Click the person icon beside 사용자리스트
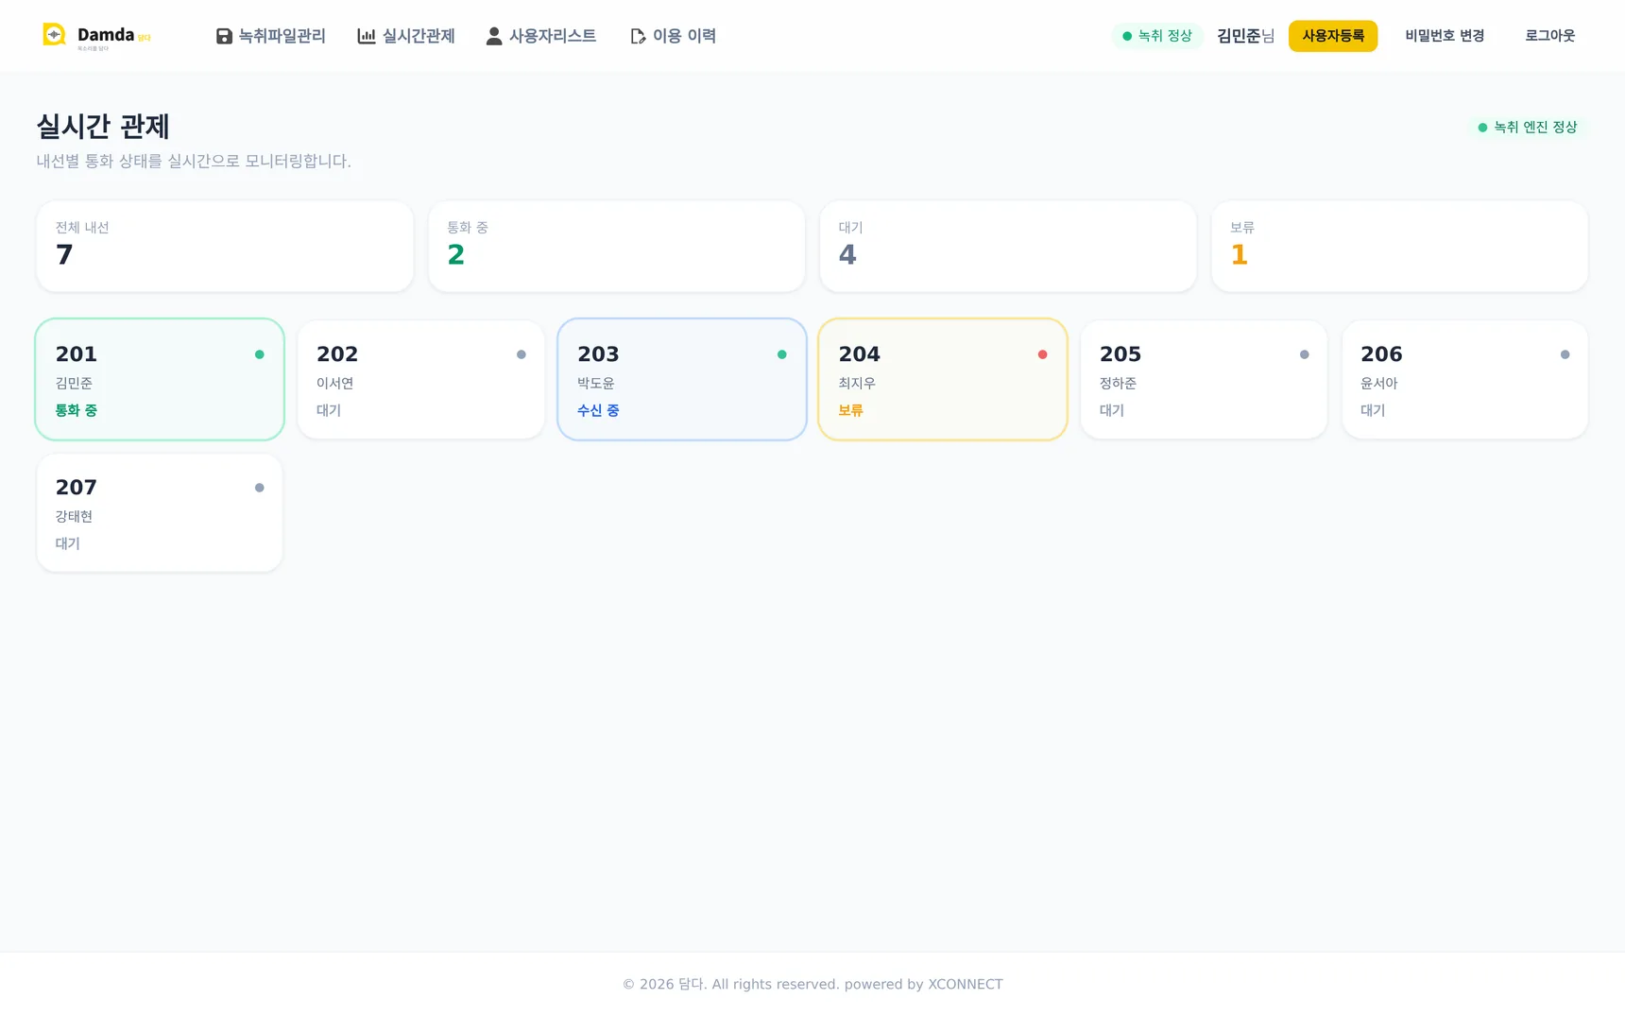 coord(493,36)
